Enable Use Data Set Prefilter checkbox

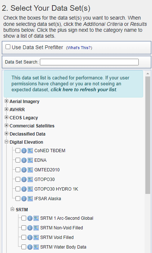[8, 47]
